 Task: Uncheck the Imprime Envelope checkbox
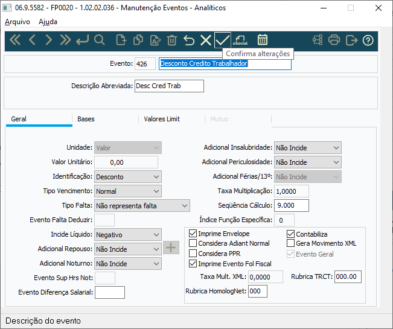point(193,234)
